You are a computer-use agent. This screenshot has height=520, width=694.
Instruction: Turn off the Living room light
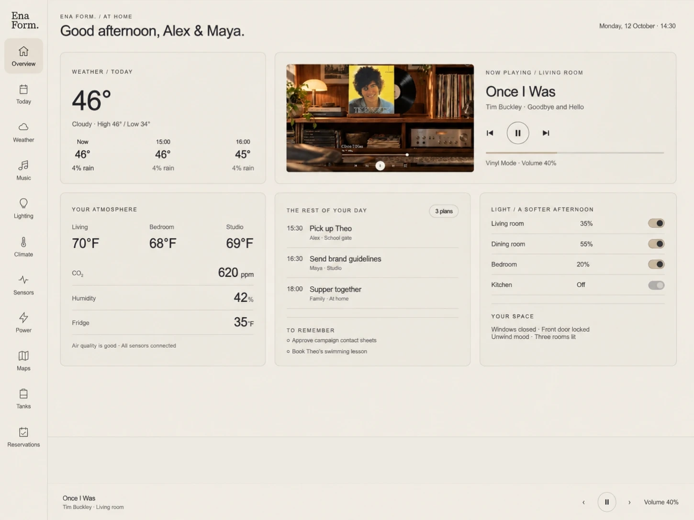point(656,223)
